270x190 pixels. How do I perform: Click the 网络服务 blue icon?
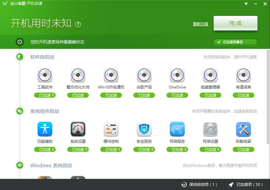(177, 129)
